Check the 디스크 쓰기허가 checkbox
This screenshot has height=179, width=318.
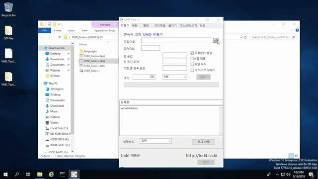[192, 70]
